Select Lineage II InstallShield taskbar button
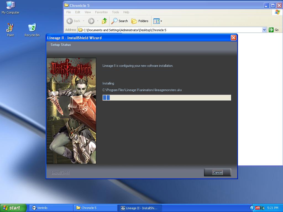This screenshot has height=212, width=283. (x=140, y=208)
